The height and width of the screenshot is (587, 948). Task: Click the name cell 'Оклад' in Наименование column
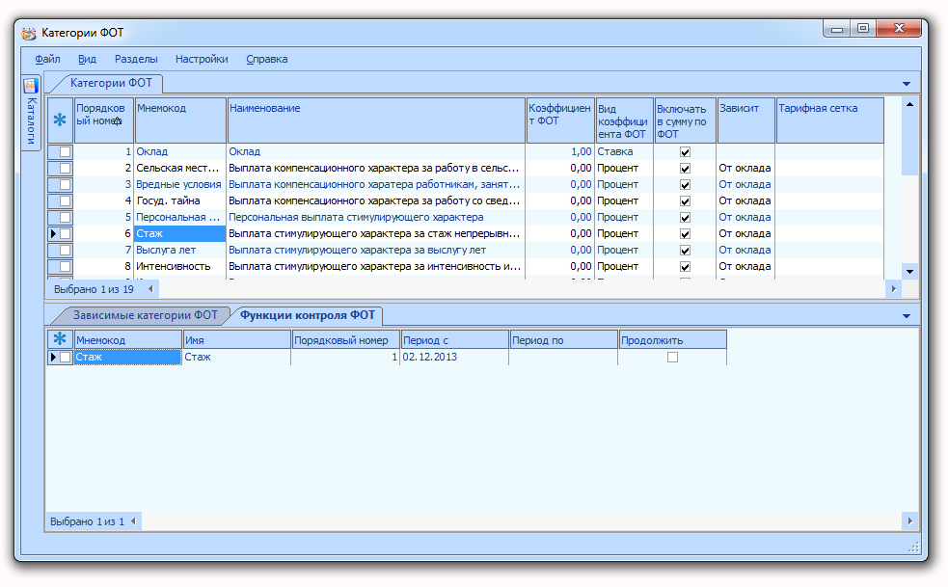coord(376,151)
